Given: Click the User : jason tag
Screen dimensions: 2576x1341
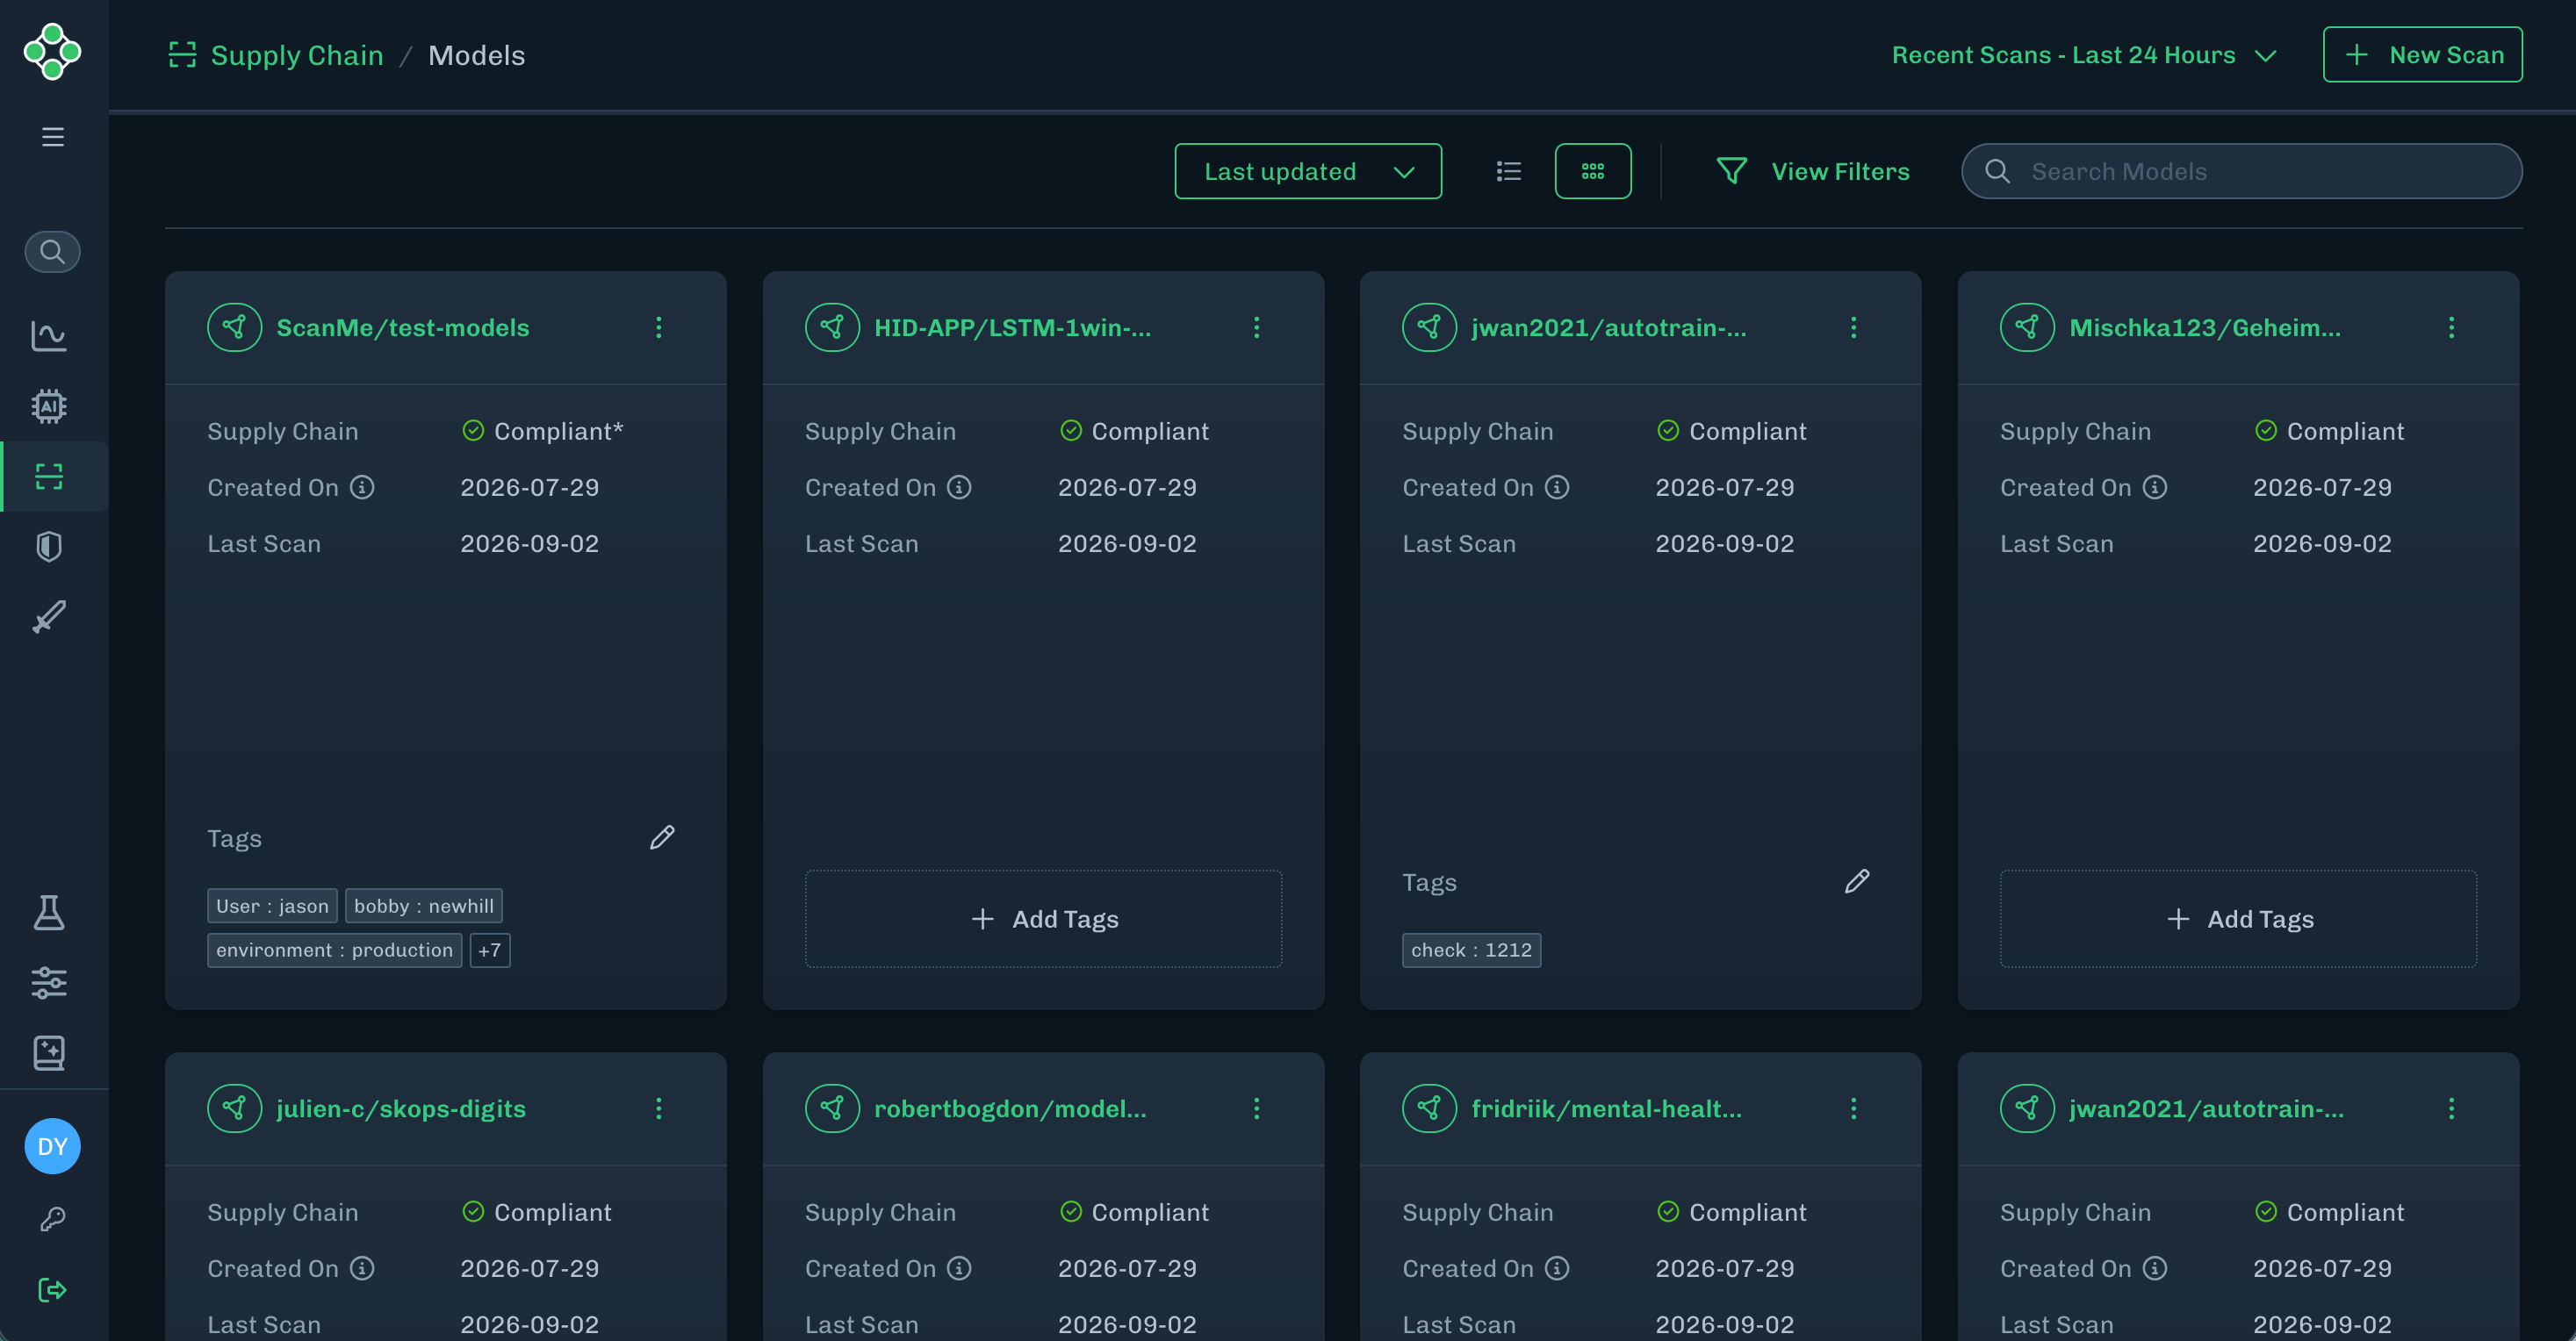Looking at the screenshot, I should (272, 907).
